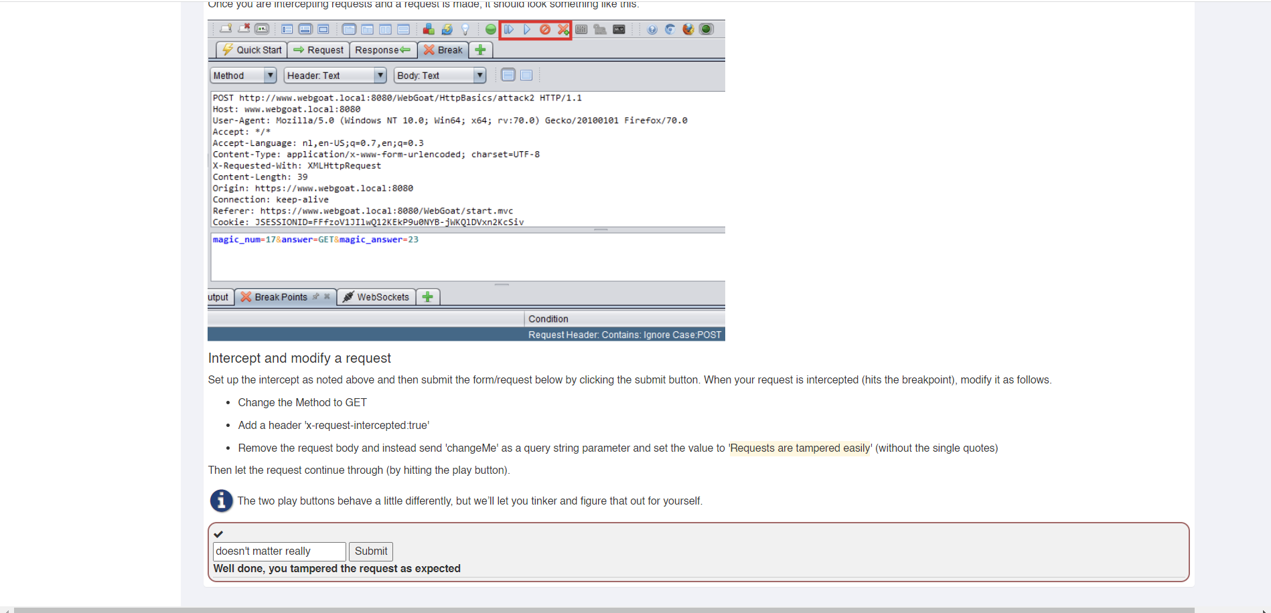The width and height of the screenshot is (1271, 613).
Task: Click the light bulb icon in toolbar
Action: click(x=465, y=29)
